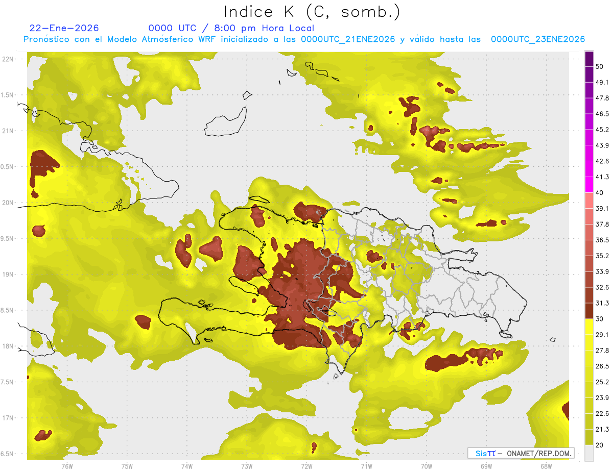Click the "29.1" value on the color scale
Viewport: 613px width, 473px height.
point(602,335)
